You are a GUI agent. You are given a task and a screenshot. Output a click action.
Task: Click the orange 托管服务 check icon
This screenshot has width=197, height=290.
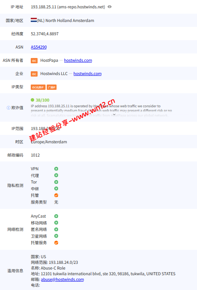[56, 243]
